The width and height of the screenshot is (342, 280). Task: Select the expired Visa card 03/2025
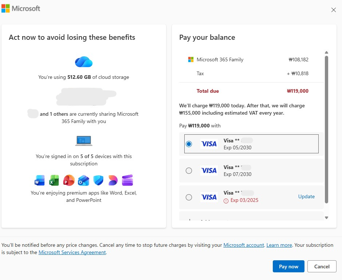pos(189,197)
